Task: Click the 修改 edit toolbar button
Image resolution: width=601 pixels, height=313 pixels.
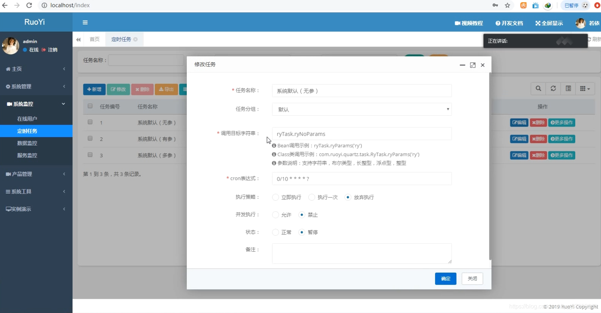Action: pos(118,89)
